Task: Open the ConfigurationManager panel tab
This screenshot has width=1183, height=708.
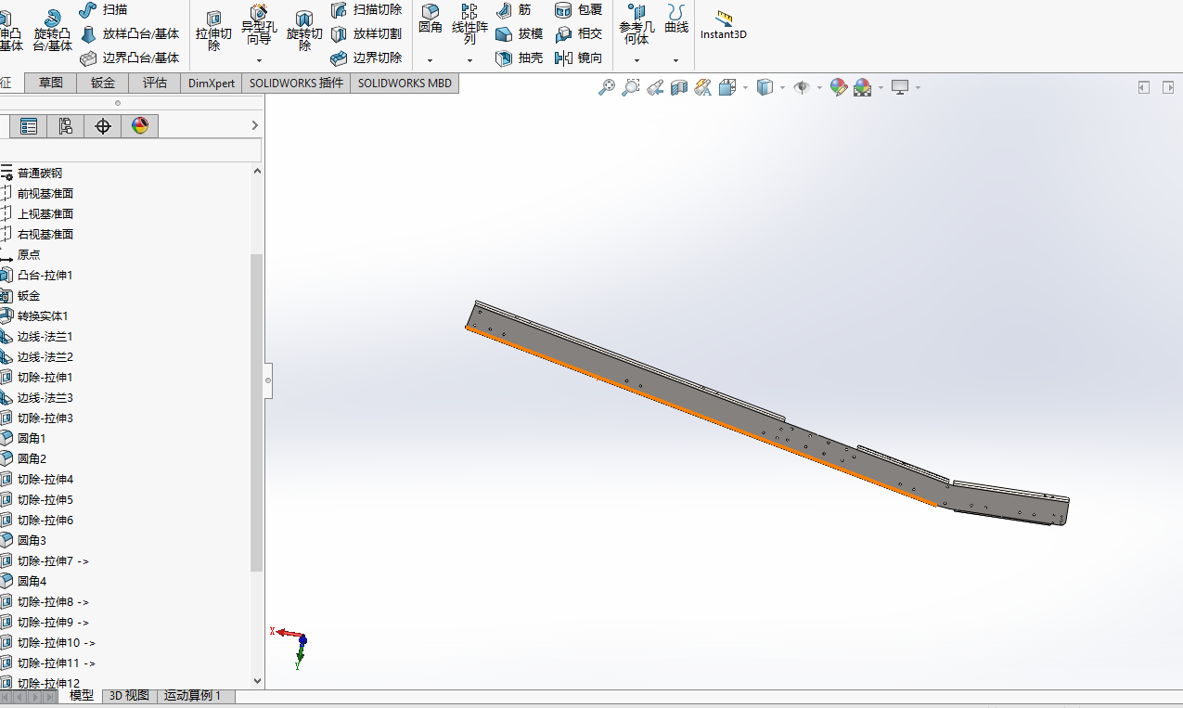Action: click(66, 126)
